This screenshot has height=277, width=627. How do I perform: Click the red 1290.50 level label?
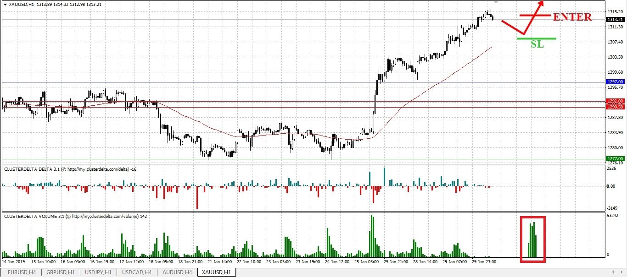pos(615,107)
